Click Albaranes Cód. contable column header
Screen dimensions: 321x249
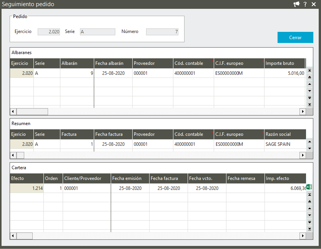(x=193, y=63)
